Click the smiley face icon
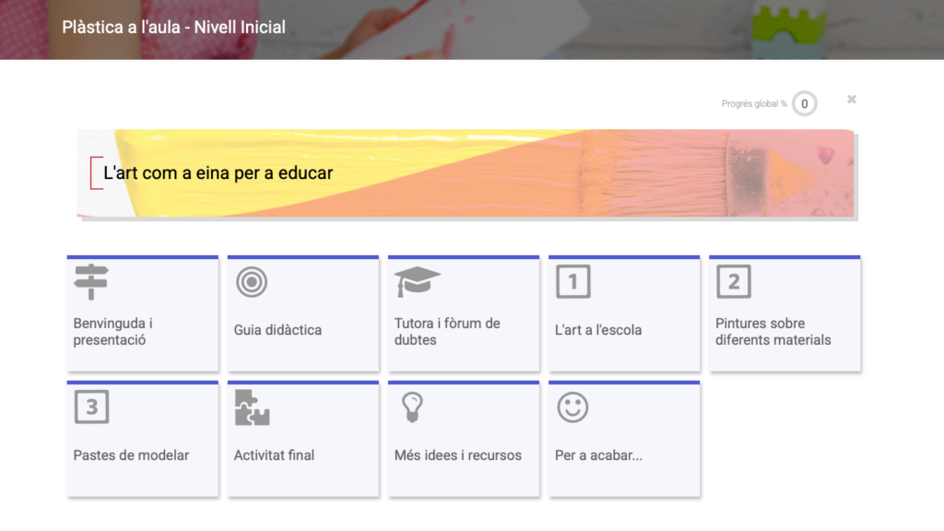The image size is (944, 531). (572, 407)
